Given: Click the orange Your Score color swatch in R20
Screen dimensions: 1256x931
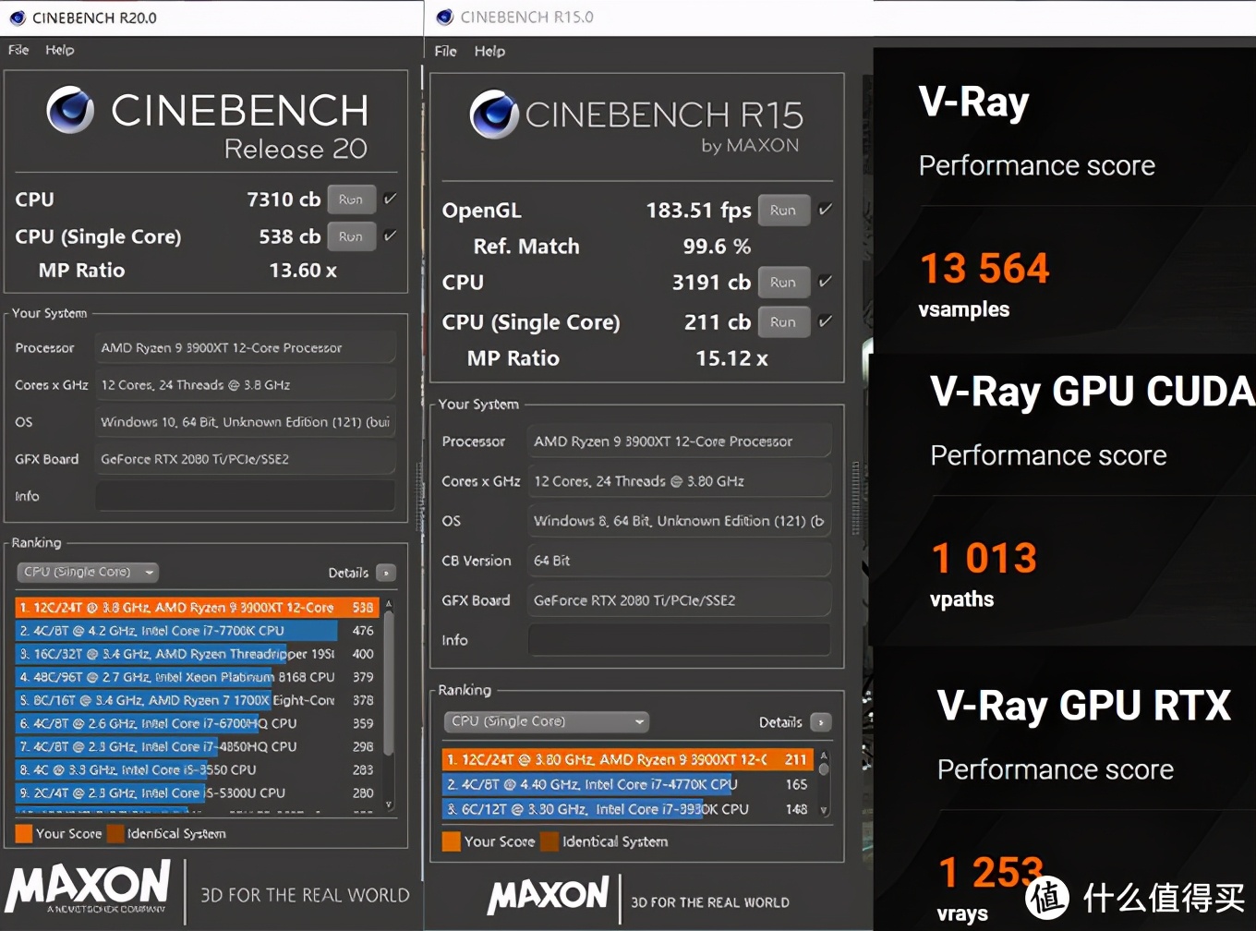Looking at the screenshot, I should point(24,833).
